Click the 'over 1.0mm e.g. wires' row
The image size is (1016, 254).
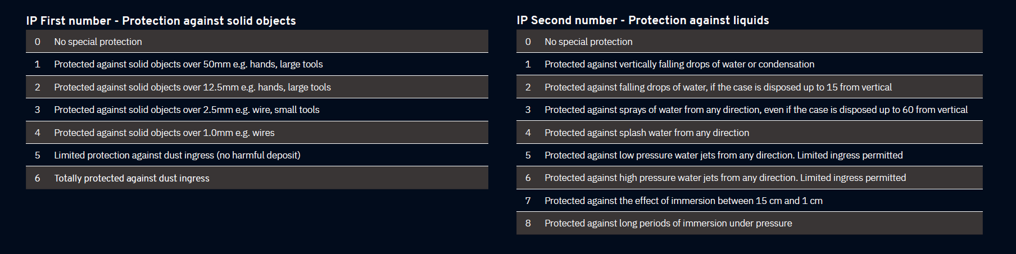164,133
